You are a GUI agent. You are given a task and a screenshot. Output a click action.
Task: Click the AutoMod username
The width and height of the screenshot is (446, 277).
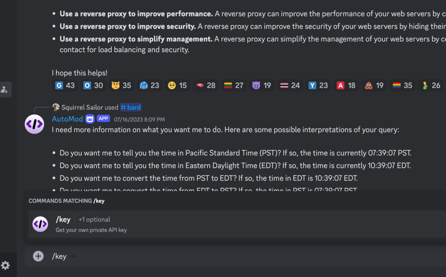67,119
